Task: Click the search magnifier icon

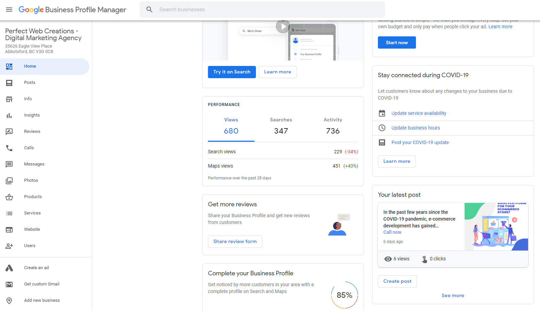Action: click(150, 10)
